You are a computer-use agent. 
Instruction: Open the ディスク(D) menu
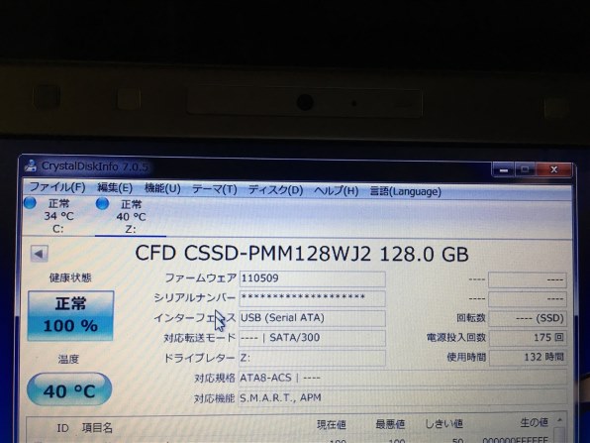pos(275,189)
